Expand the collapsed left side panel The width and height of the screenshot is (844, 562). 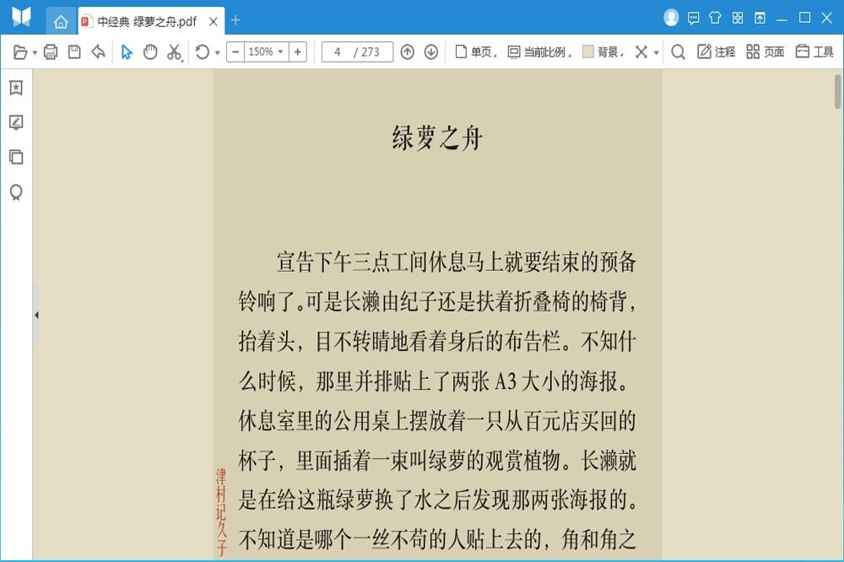[36, 315]
